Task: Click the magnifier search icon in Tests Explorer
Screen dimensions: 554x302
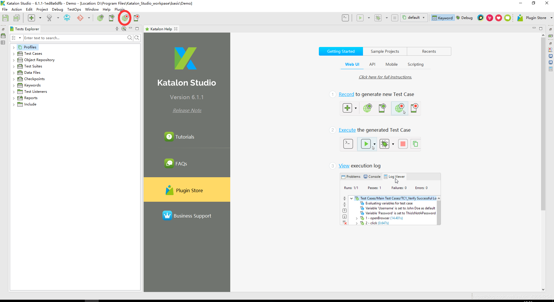Action: tap(130, 38)
